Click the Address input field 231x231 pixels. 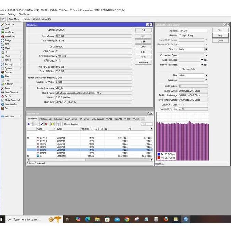[x=193, y=31]
